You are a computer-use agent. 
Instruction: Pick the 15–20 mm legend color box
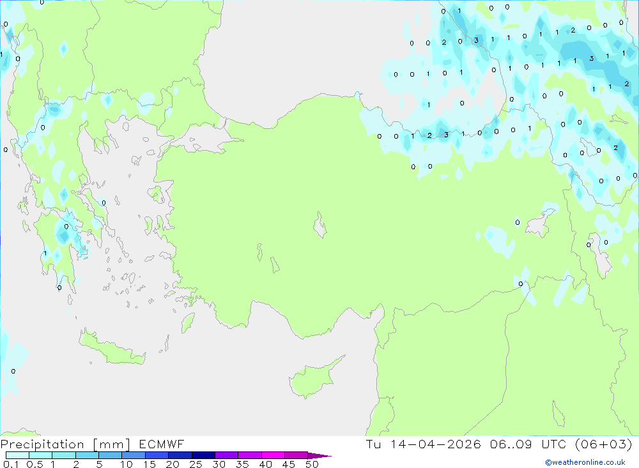point(157,455)
